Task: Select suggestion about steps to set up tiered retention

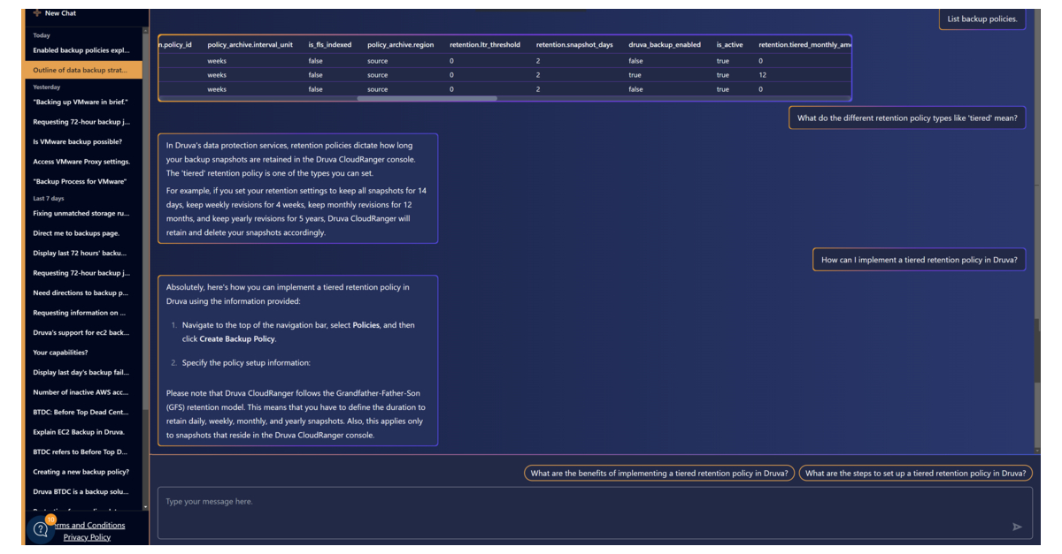Action: point(915,474)
